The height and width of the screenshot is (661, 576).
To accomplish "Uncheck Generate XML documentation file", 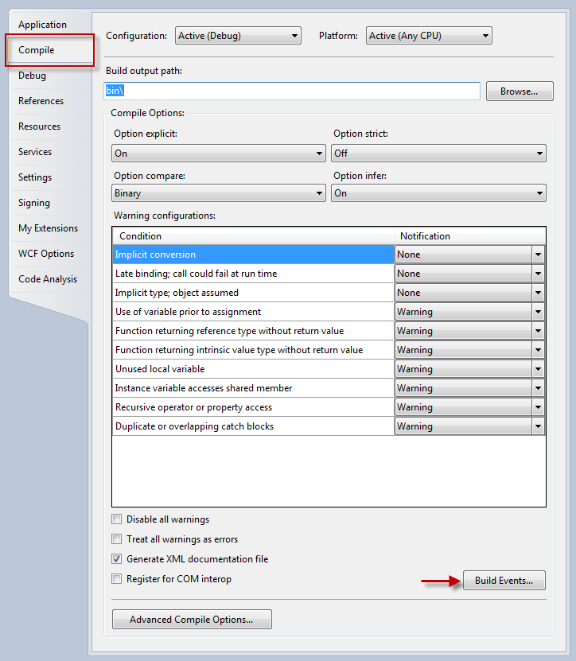I will click(117, 559).
